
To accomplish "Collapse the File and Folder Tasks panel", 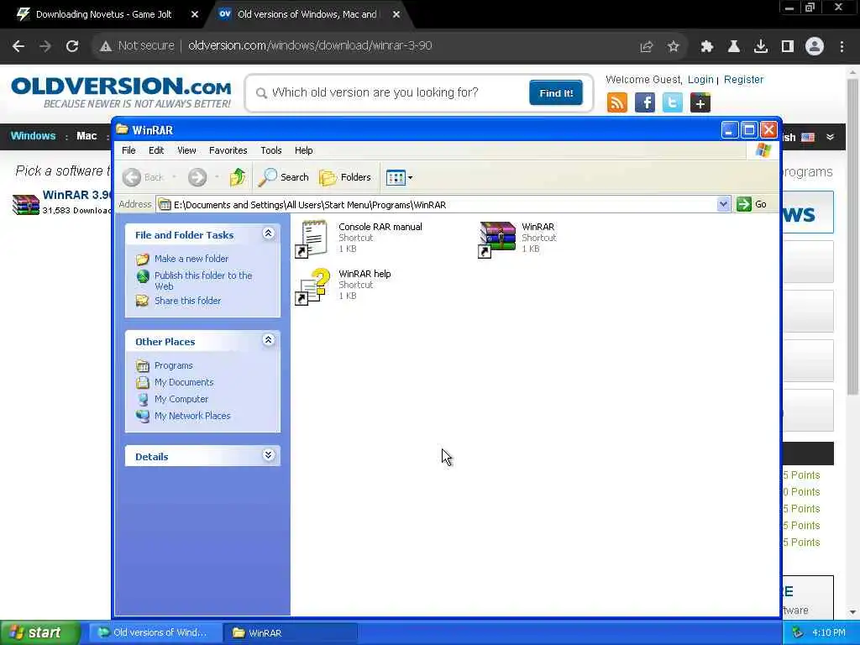I will (x=268, y=233).
